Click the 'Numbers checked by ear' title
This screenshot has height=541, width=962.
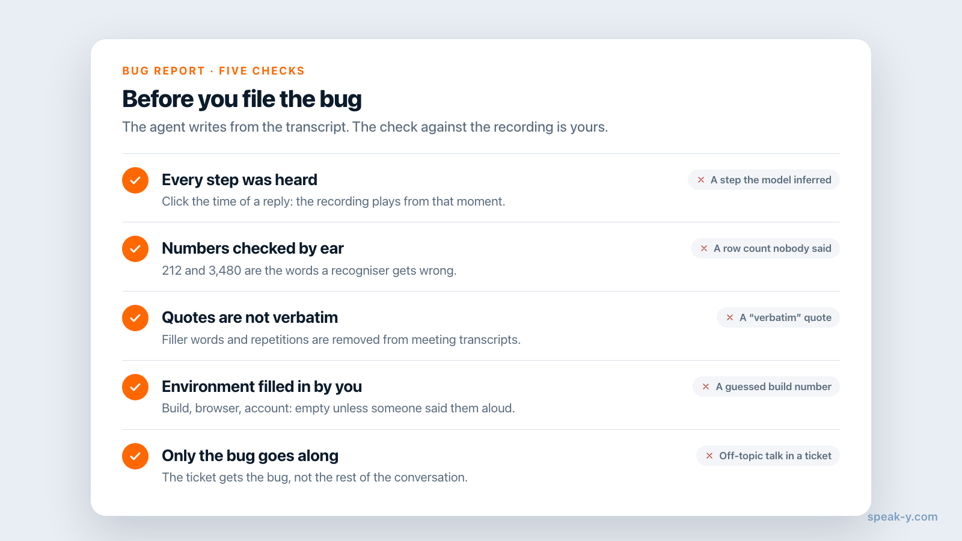pyautogui.click(x=253, y=248)
